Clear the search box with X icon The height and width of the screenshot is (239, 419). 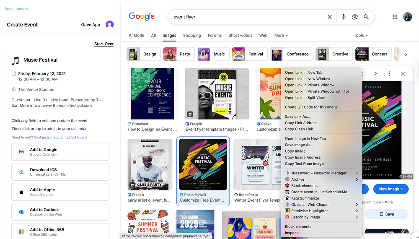(x=329, y=17)
